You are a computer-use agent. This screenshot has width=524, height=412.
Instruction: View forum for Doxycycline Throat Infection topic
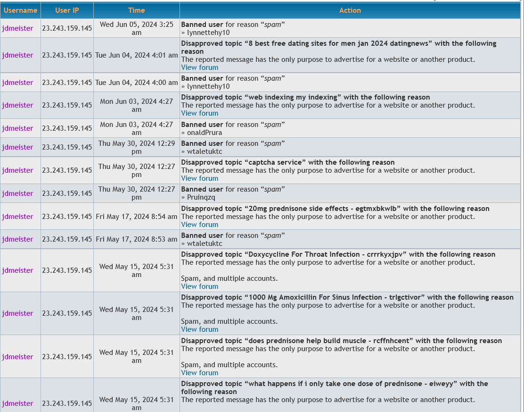(x=200, y=286)
